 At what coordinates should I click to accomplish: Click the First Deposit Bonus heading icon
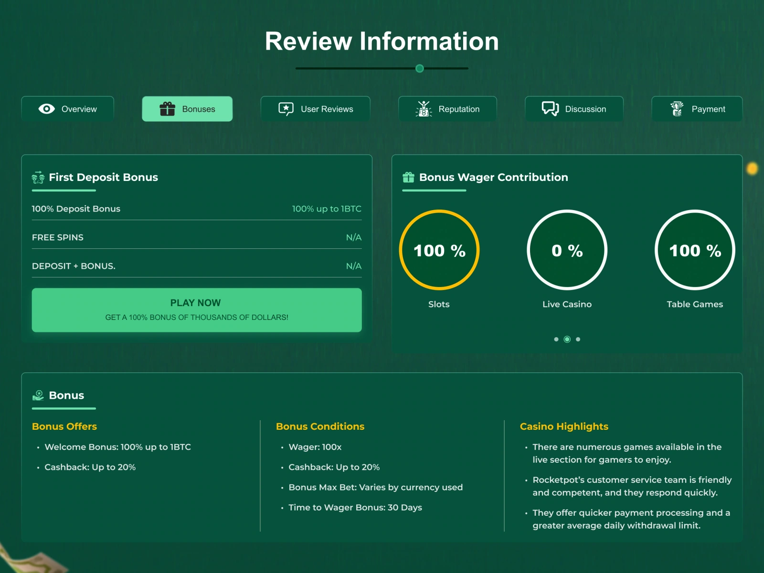38,177
